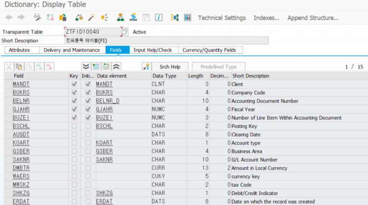Open Foreign Keys key icon
Image resolution: width=368 pixels, height=205 pixels.
point(146,67)
